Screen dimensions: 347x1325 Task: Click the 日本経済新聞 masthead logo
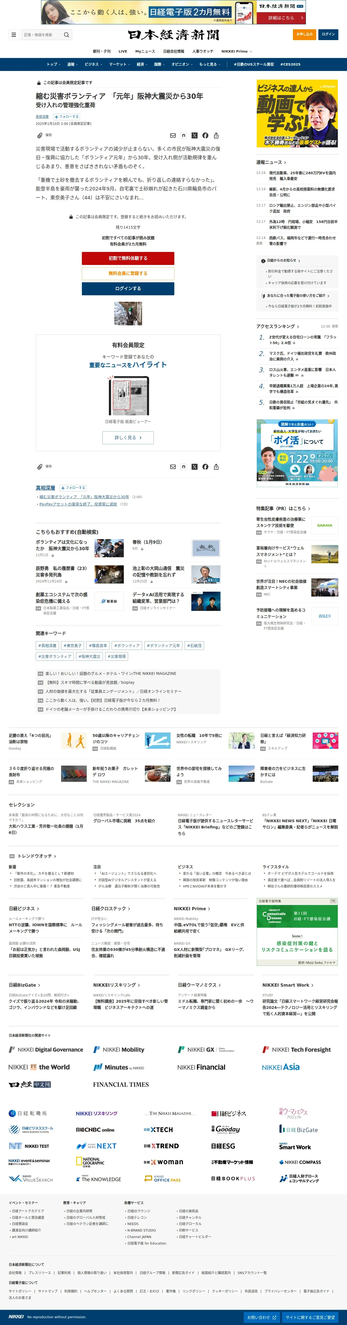pyautogui.click(x=173, y=34)
